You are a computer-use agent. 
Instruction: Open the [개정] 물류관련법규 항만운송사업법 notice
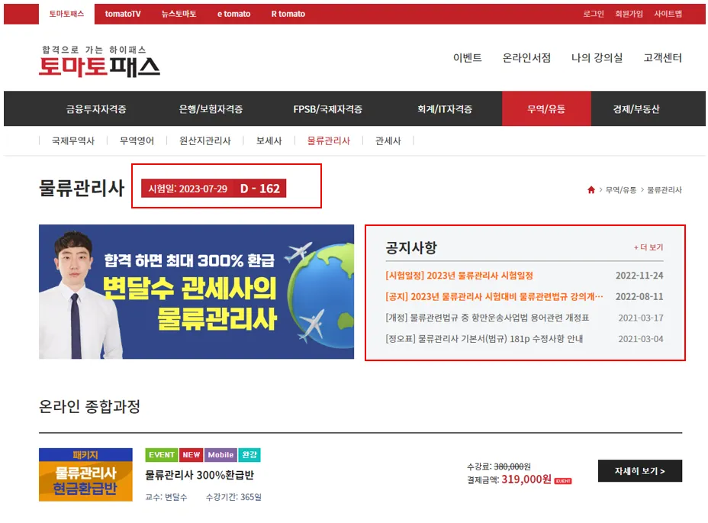[x=488, y=318]
